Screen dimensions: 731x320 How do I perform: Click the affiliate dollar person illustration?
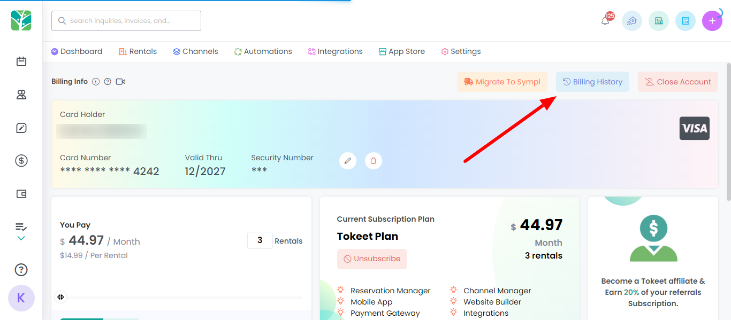coord(653,238)
